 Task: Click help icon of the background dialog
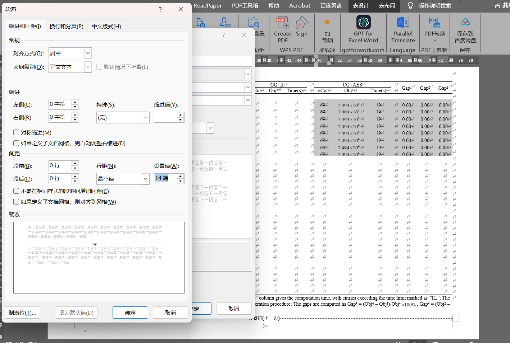[x=224, y=35]
